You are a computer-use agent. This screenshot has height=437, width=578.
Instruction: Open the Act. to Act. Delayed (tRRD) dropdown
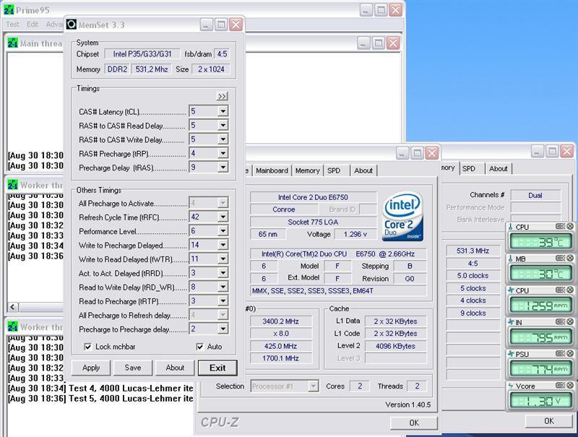click(223, 273)
